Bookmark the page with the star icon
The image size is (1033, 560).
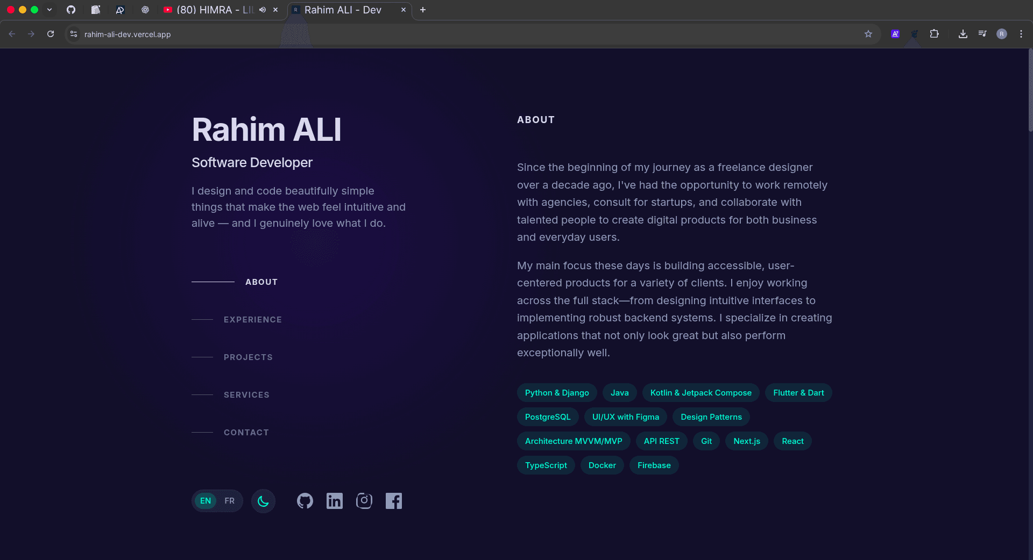(868, 34)
